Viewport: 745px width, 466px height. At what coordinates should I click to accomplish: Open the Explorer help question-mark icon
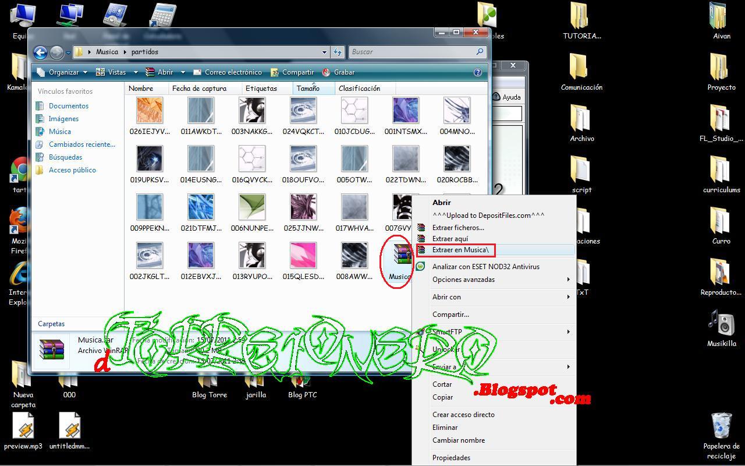pyautogui.click(x=478, y=72)
